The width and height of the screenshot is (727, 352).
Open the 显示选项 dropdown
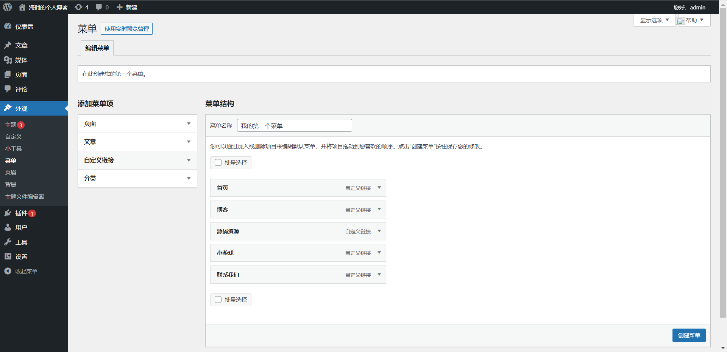(654, 20)
